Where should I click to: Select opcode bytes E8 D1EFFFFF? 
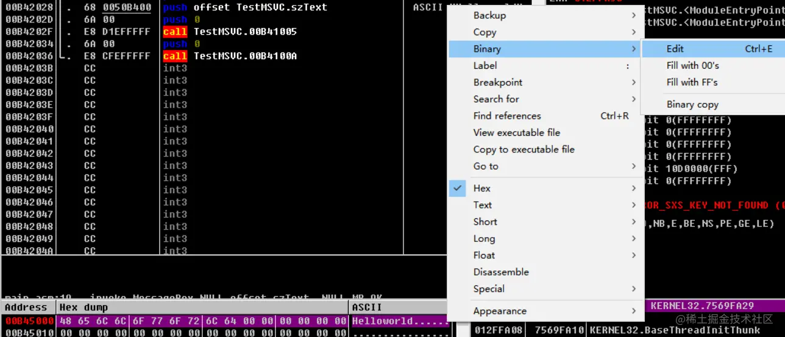coord(117,32)
